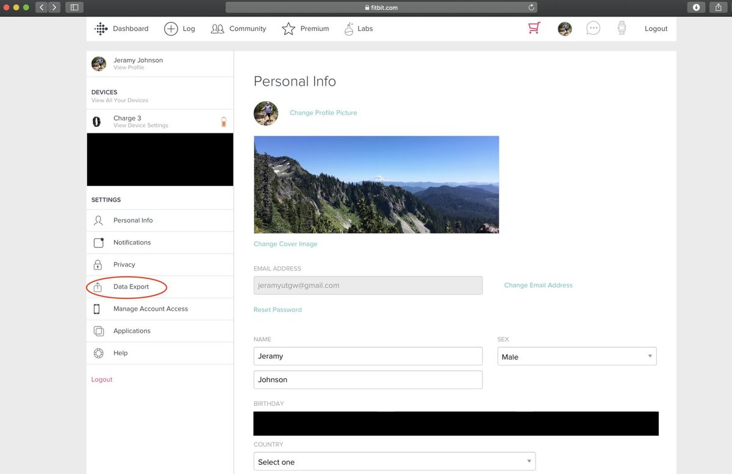Click the Notifications icon in Settings
The height and width of the screenshot is (474, 732).
click(x=98, y=242)
